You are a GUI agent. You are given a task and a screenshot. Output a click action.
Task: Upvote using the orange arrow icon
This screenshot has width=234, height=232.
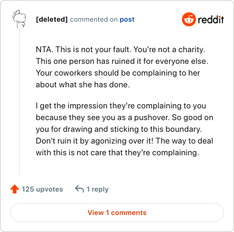click(15, 189)
